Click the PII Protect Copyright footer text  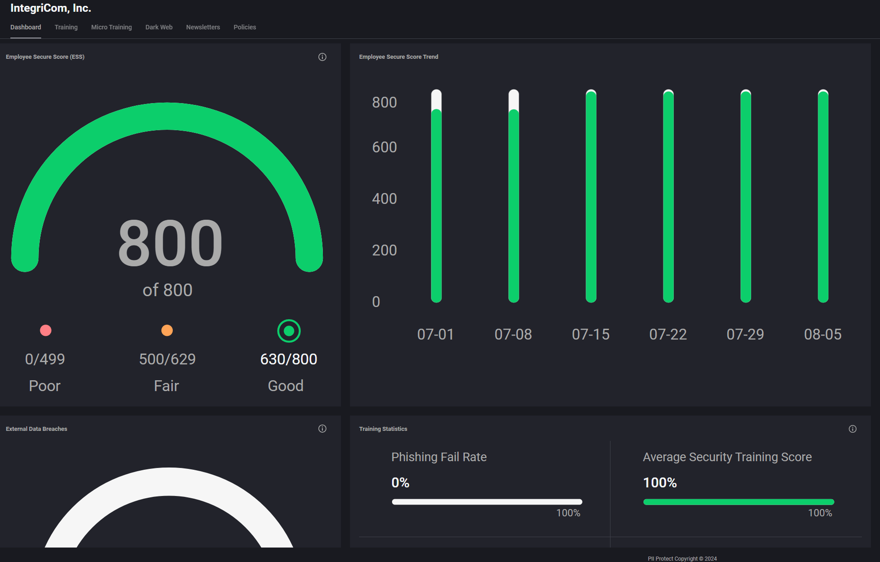click(682, 559)
